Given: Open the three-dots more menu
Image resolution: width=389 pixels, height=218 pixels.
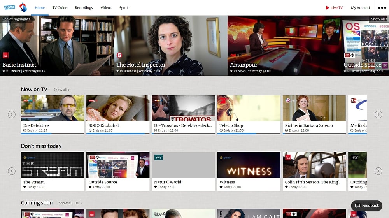Looking at the screenshot, I should click(382, 8).
